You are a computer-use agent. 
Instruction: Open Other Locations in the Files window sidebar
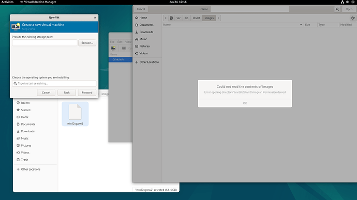click(35, 170)
